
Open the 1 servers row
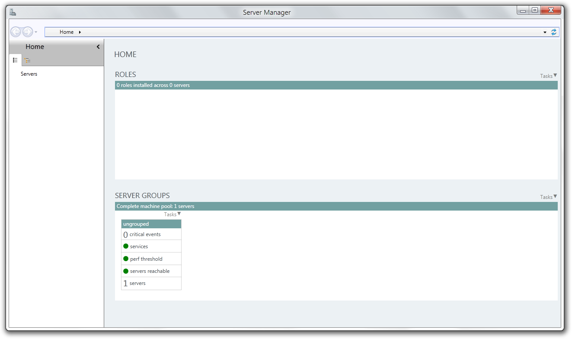[151, 284]
